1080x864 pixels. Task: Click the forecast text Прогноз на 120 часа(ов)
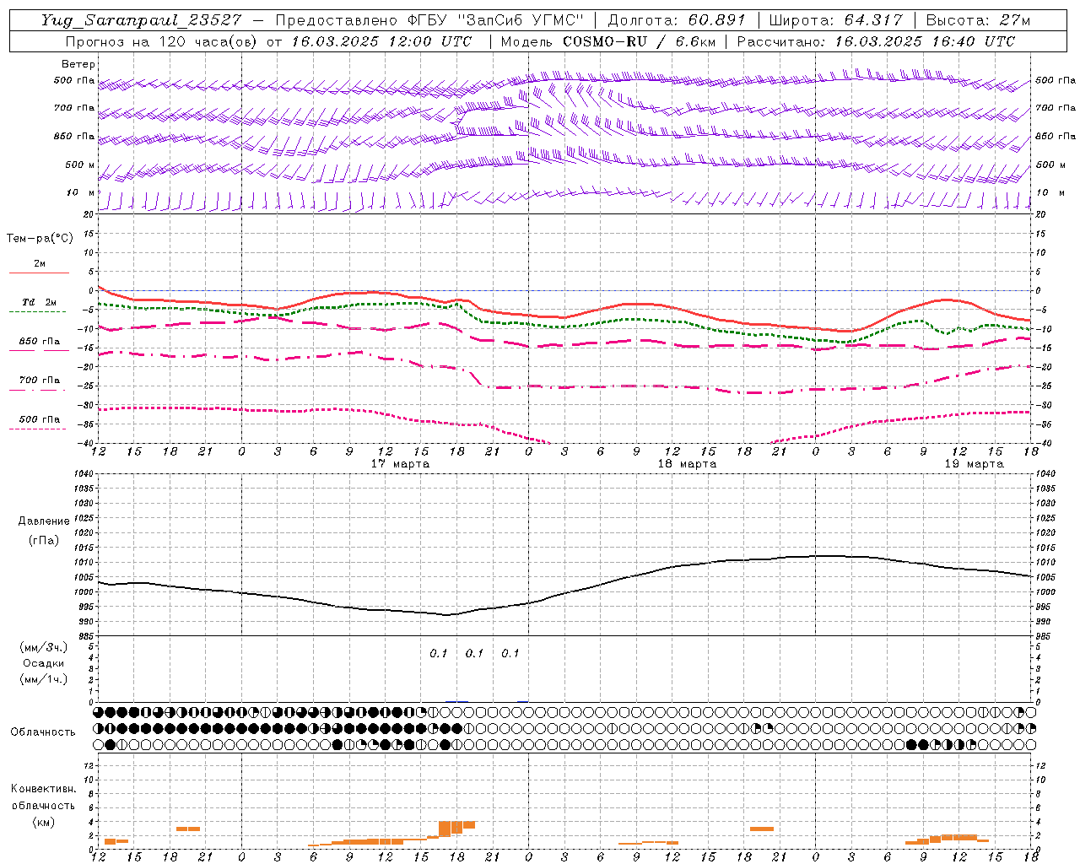(x=163, y=41)
